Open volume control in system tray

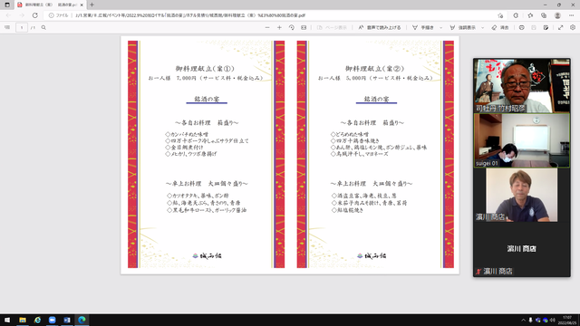tap(553, 320)
